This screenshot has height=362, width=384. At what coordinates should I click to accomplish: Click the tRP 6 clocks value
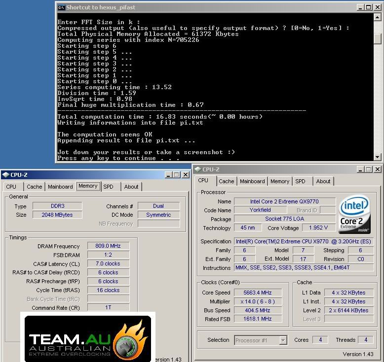coord(108,281)
